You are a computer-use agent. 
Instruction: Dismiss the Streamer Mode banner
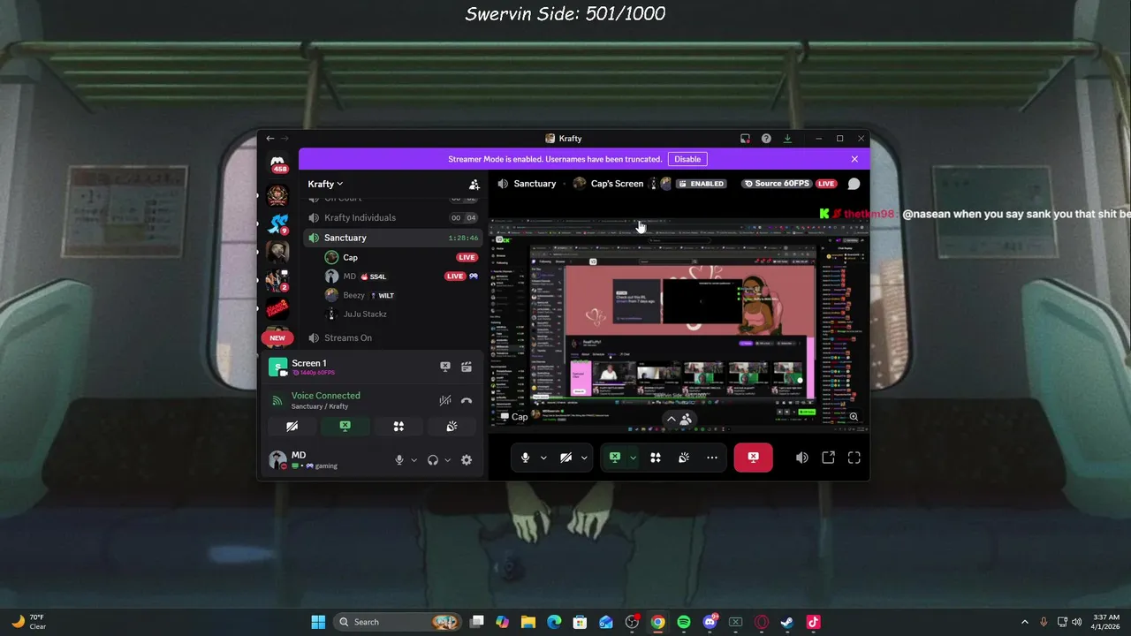tap(854, 159)
